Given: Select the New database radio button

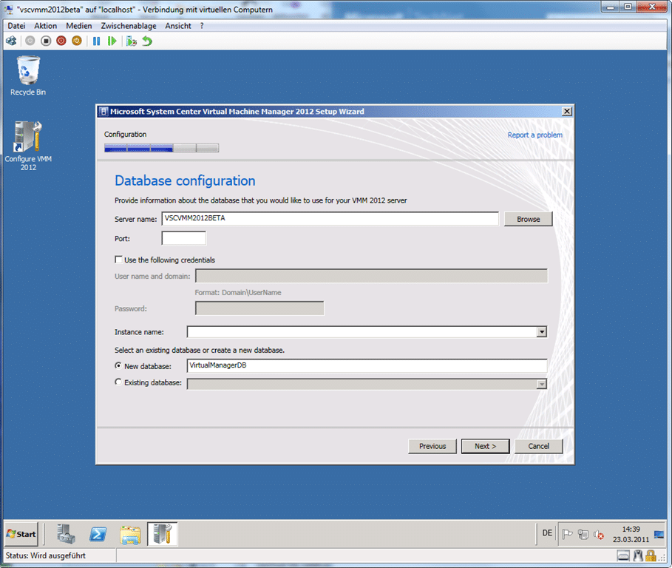Looking at the screenshot, I should click(x=118, y=365).
